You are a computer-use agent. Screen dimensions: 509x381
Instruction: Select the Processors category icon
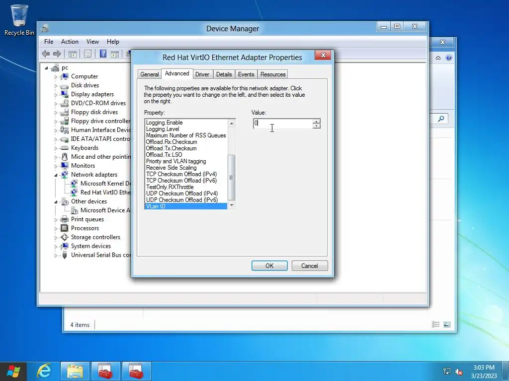tap(65, 228)
